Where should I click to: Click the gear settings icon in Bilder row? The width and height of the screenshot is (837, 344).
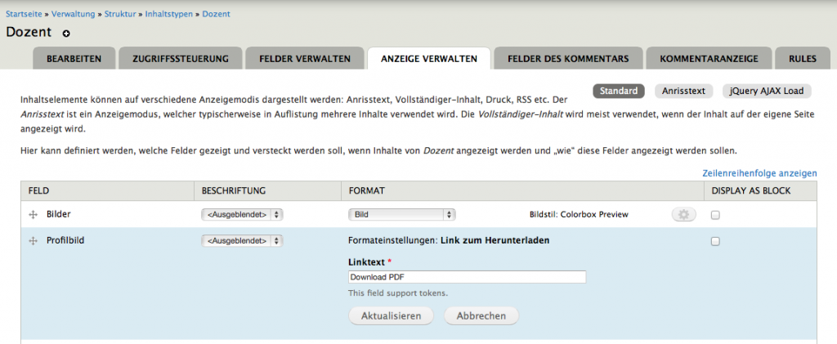pyautogui.click(x=683, y=214)
